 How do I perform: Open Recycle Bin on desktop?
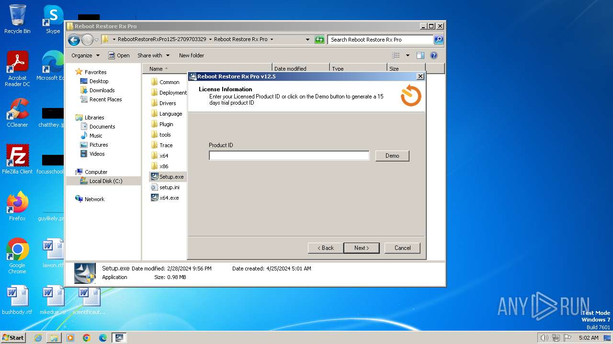(x=17, y=19)
